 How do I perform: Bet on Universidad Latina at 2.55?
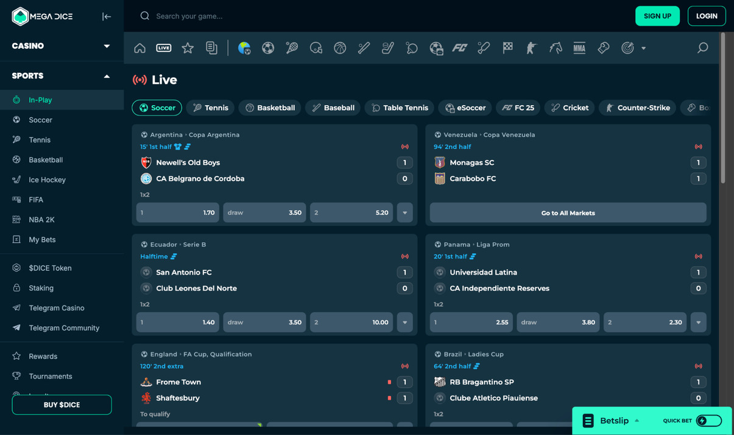tap(471, 322)
